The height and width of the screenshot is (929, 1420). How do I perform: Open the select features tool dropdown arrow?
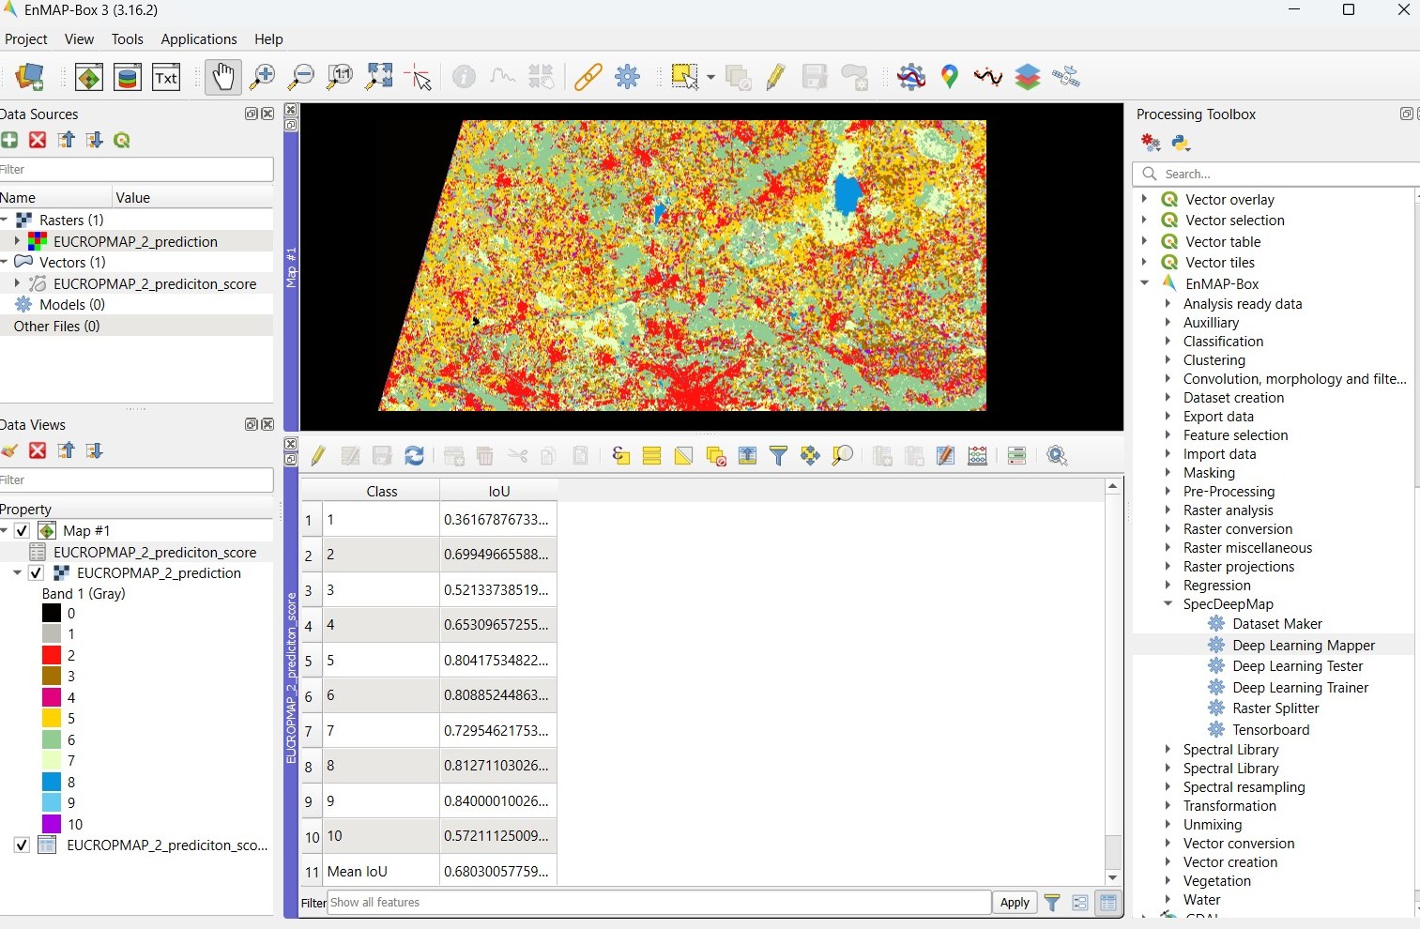[x=710, y=78]
